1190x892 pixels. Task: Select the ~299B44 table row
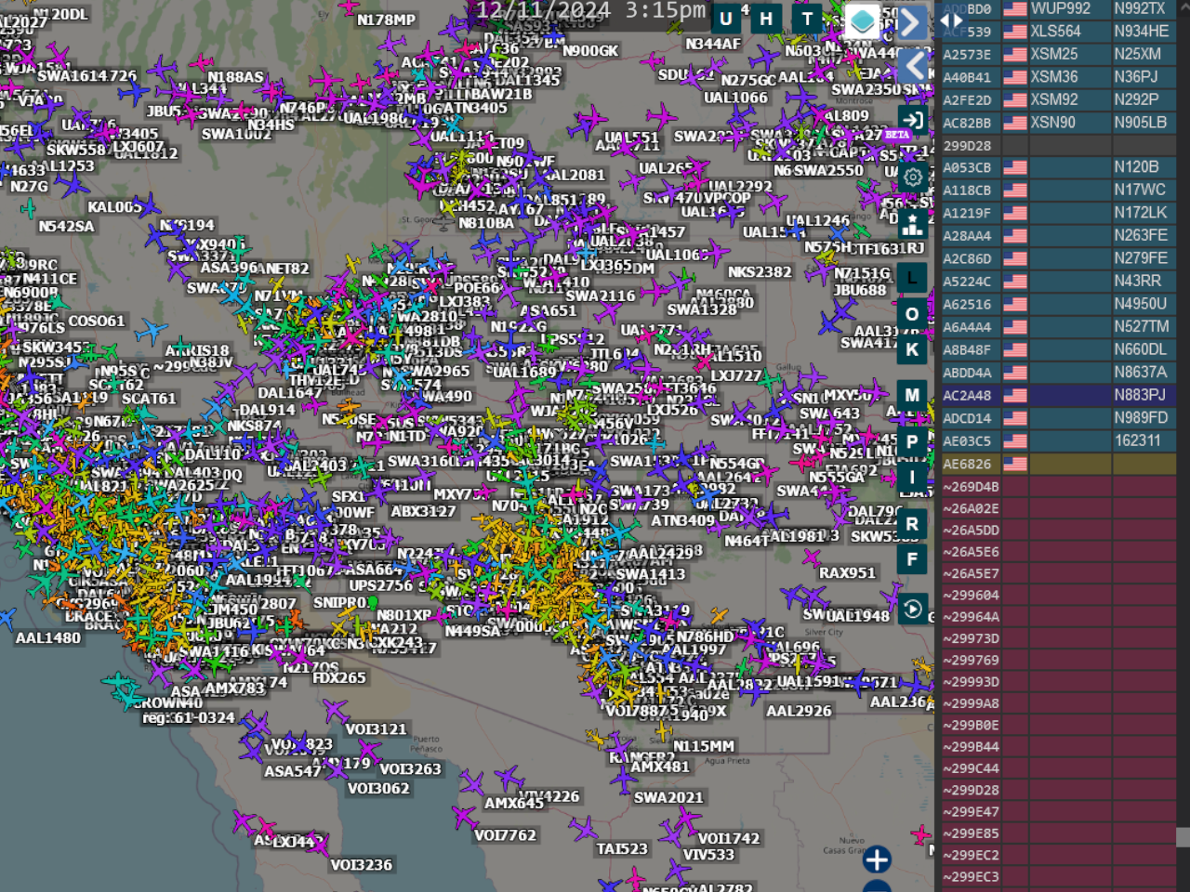pyautogui.click(x=1059, y=746)
